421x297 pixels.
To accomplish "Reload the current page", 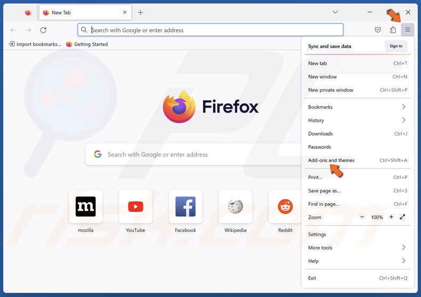I will point(43,30).
